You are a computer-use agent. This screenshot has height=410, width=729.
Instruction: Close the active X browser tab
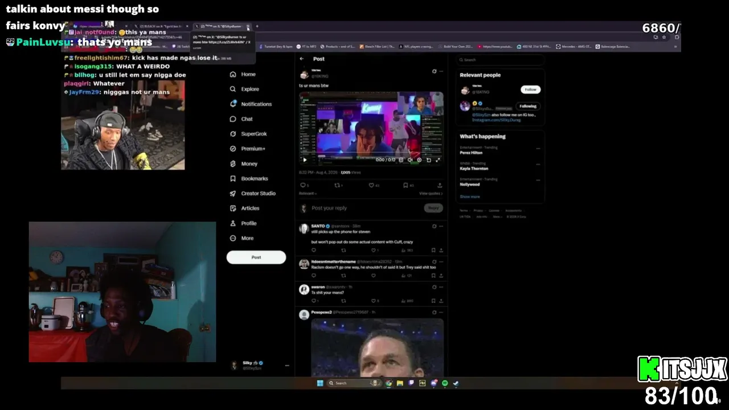(x=248, y=27)
